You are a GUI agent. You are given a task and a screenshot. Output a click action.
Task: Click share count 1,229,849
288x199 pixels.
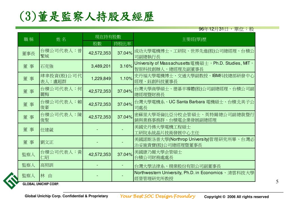pyautogui.click(x=101, y=78)
